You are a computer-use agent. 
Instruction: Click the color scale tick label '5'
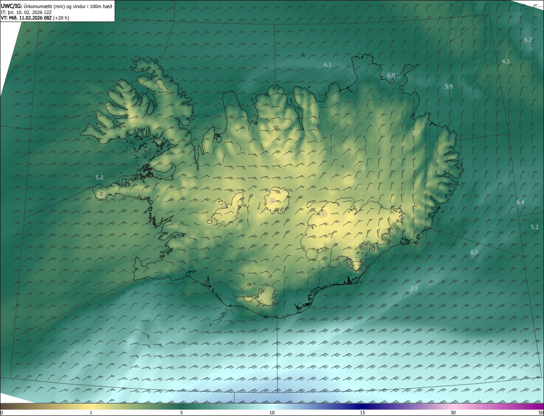(181, 413)
